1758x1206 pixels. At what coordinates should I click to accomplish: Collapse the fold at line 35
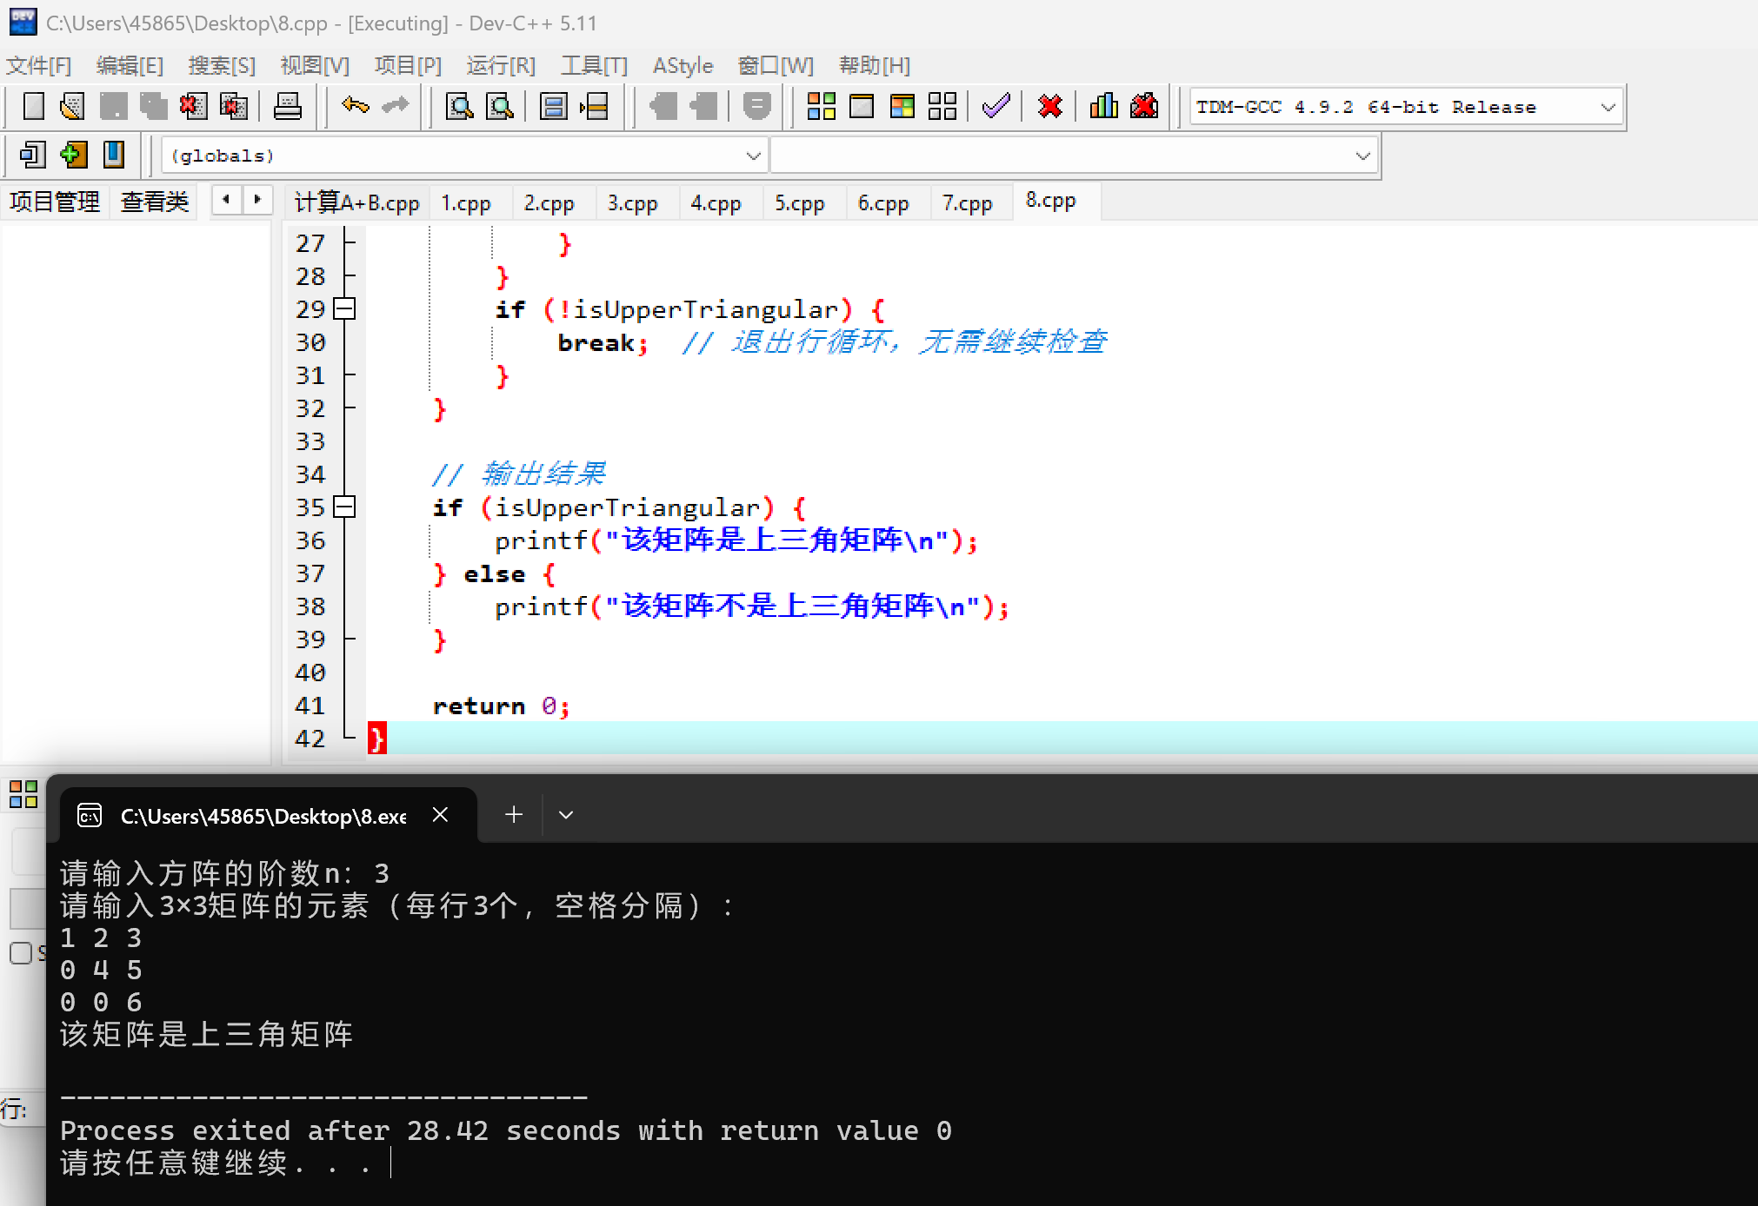345,507
